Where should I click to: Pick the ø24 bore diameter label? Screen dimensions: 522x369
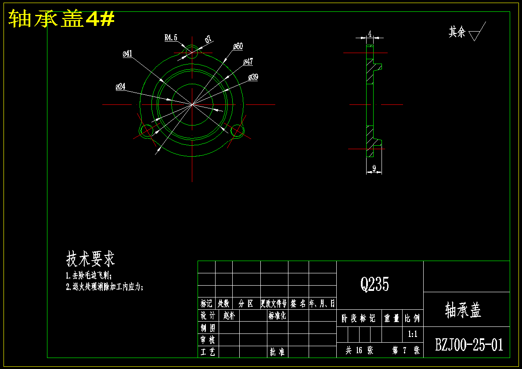coord(121,87)
